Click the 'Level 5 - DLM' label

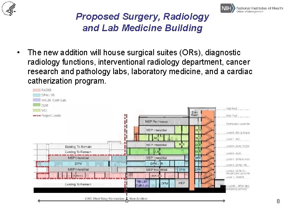(x=234, y=153)
